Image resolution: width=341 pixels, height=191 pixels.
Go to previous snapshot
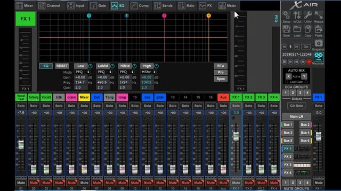click(x=284, y=47)
